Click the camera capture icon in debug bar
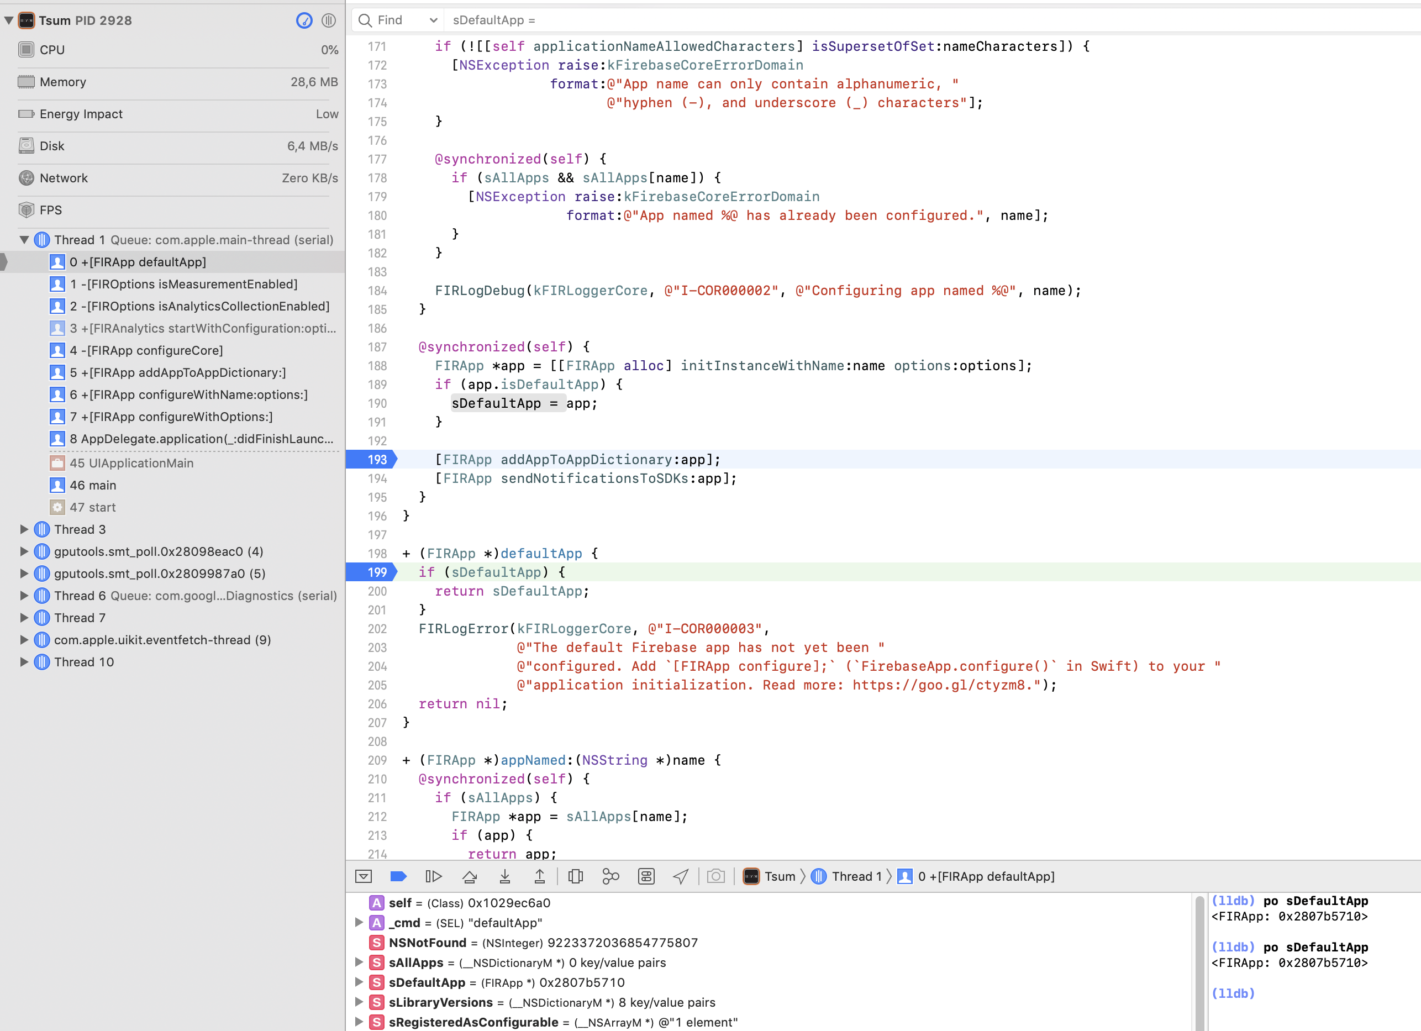The width and height of the screenshot is (1421, 1031). pos(716,876)
